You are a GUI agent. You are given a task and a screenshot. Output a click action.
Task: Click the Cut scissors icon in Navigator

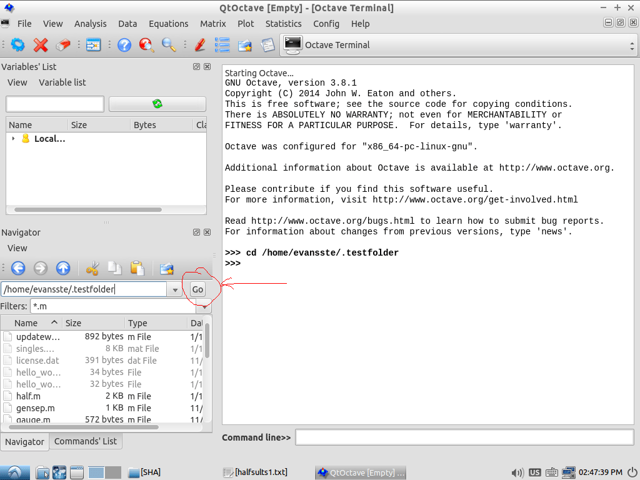(x=92, y=268)
